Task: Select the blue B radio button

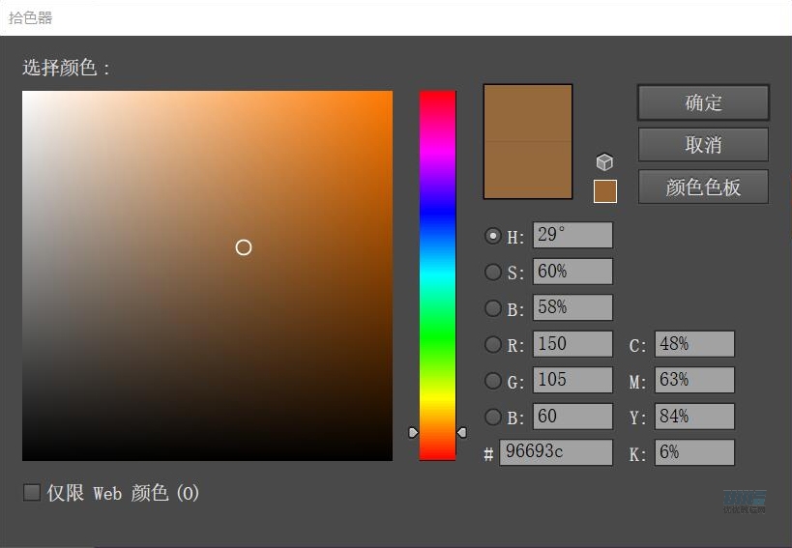Action: pos(493,417)
